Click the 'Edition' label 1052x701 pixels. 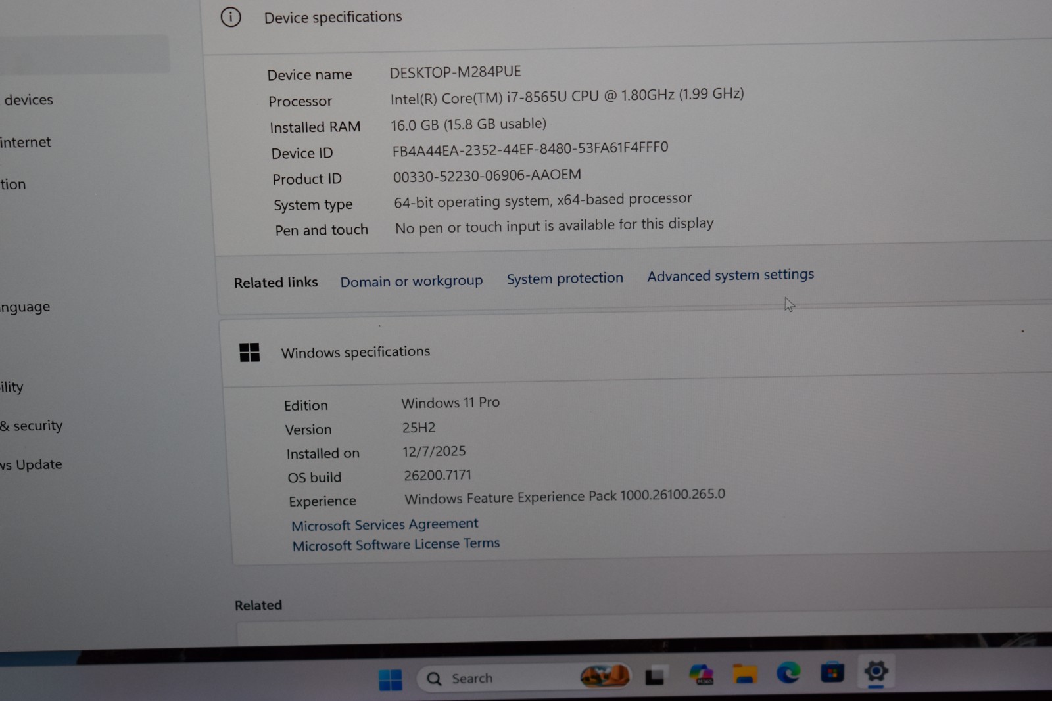306,405
